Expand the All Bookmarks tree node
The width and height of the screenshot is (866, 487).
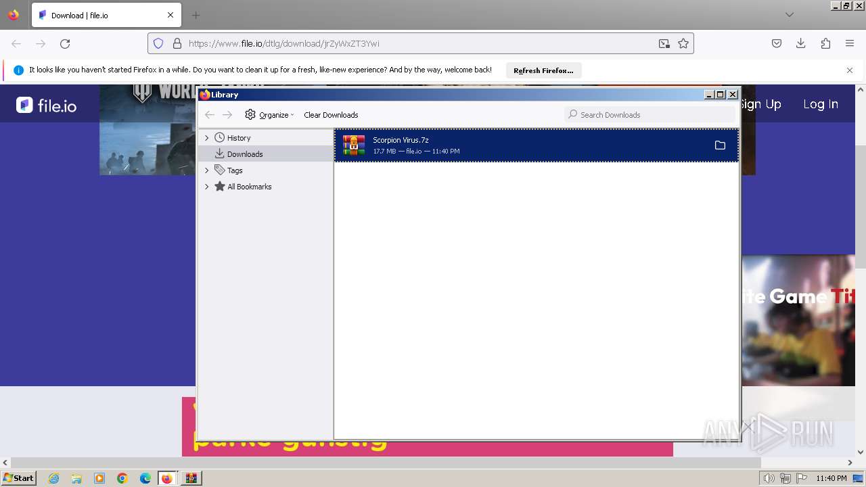[207, 187]
